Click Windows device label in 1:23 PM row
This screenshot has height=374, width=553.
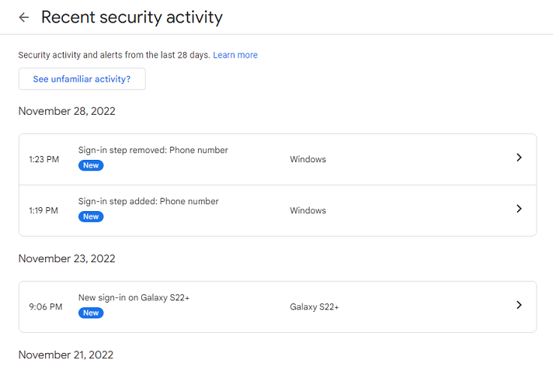tap(308, 159)
